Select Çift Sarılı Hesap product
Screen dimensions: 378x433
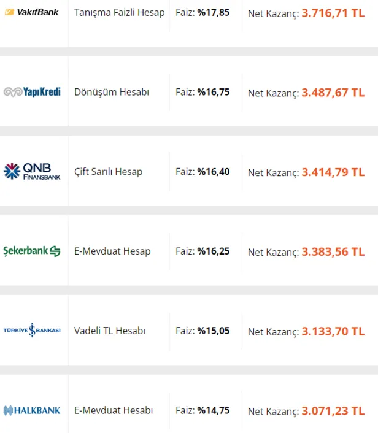click(109, 172)
